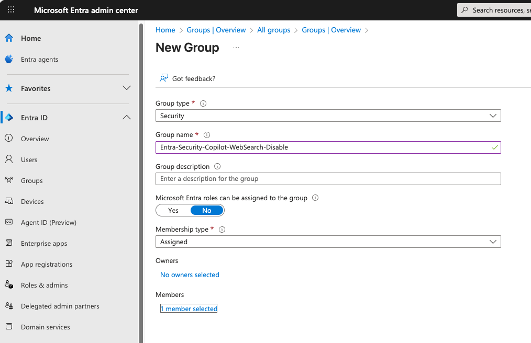
Task: Click the Group description input field
Action: [x=328, y=179]
